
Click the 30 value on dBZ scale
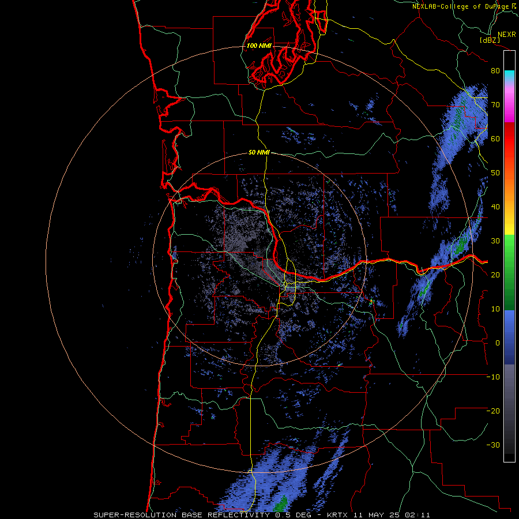pos(495,241)
